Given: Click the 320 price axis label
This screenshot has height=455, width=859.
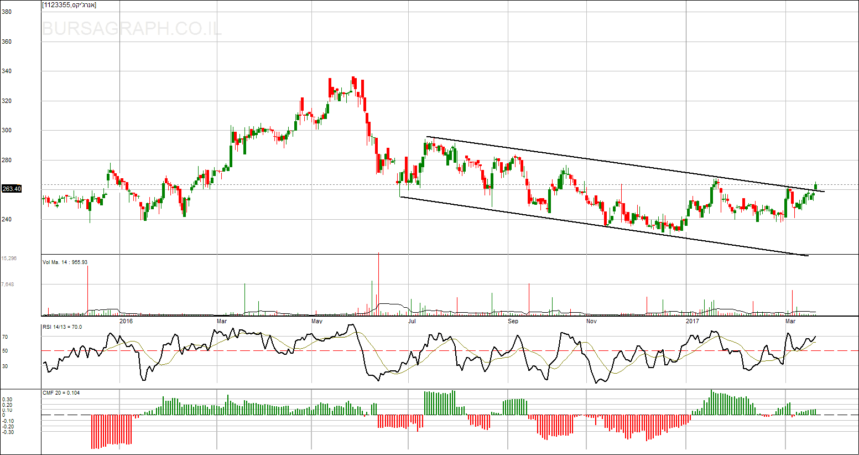Looking at the screenshot, I should coord(7,101).
